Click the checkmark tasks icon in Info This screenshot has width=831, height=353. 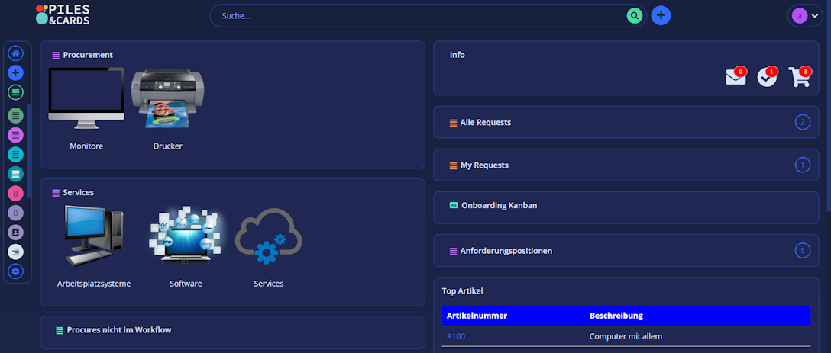[x=766, y=77]
